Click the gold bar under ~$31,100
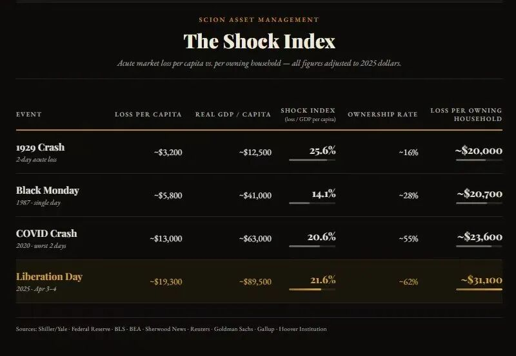The width and height of the screenshot is (516, 356). pyautogui.click(x=479, y=290)
